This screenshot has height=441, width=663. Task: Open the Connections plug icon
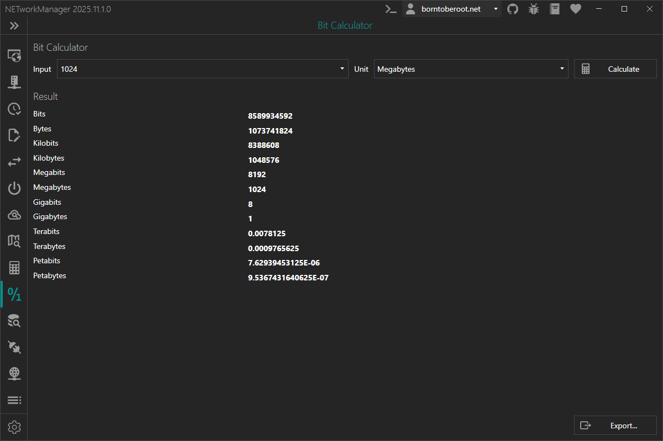click(x=14, y=347)
